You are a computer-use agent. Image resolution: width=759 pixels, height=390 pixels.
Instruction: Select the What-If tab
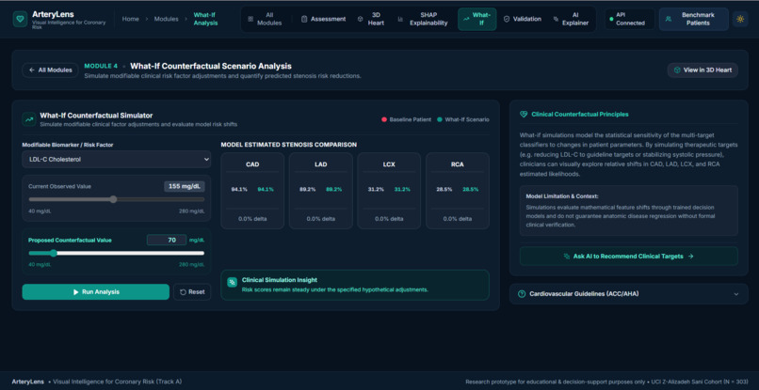click(x=476, y=19)
